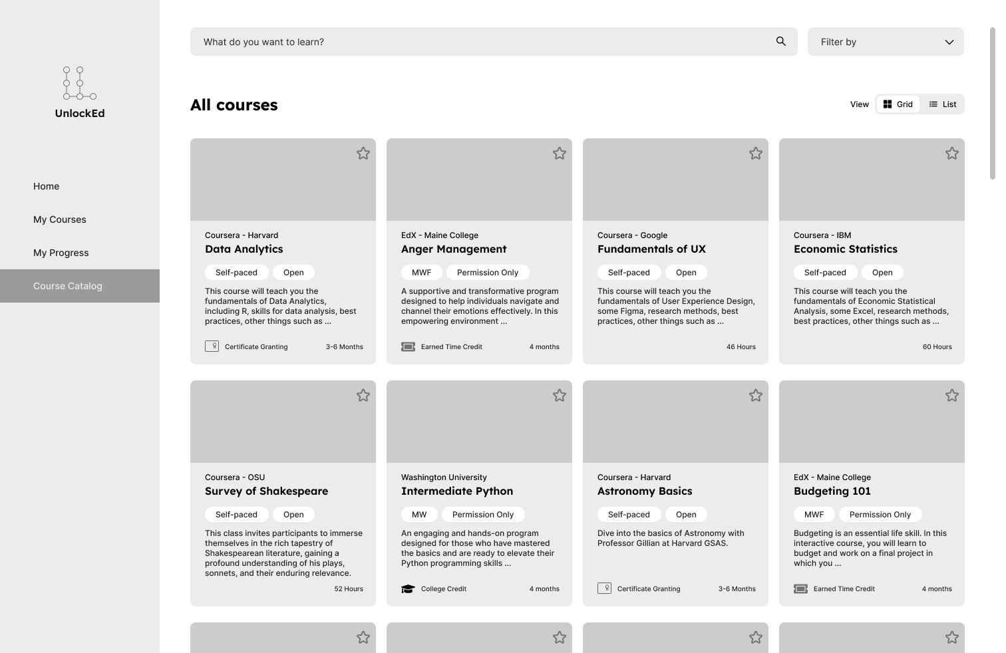1006x653 pixels.
Task: Switch to Grid view
Action: click(898, 104)
